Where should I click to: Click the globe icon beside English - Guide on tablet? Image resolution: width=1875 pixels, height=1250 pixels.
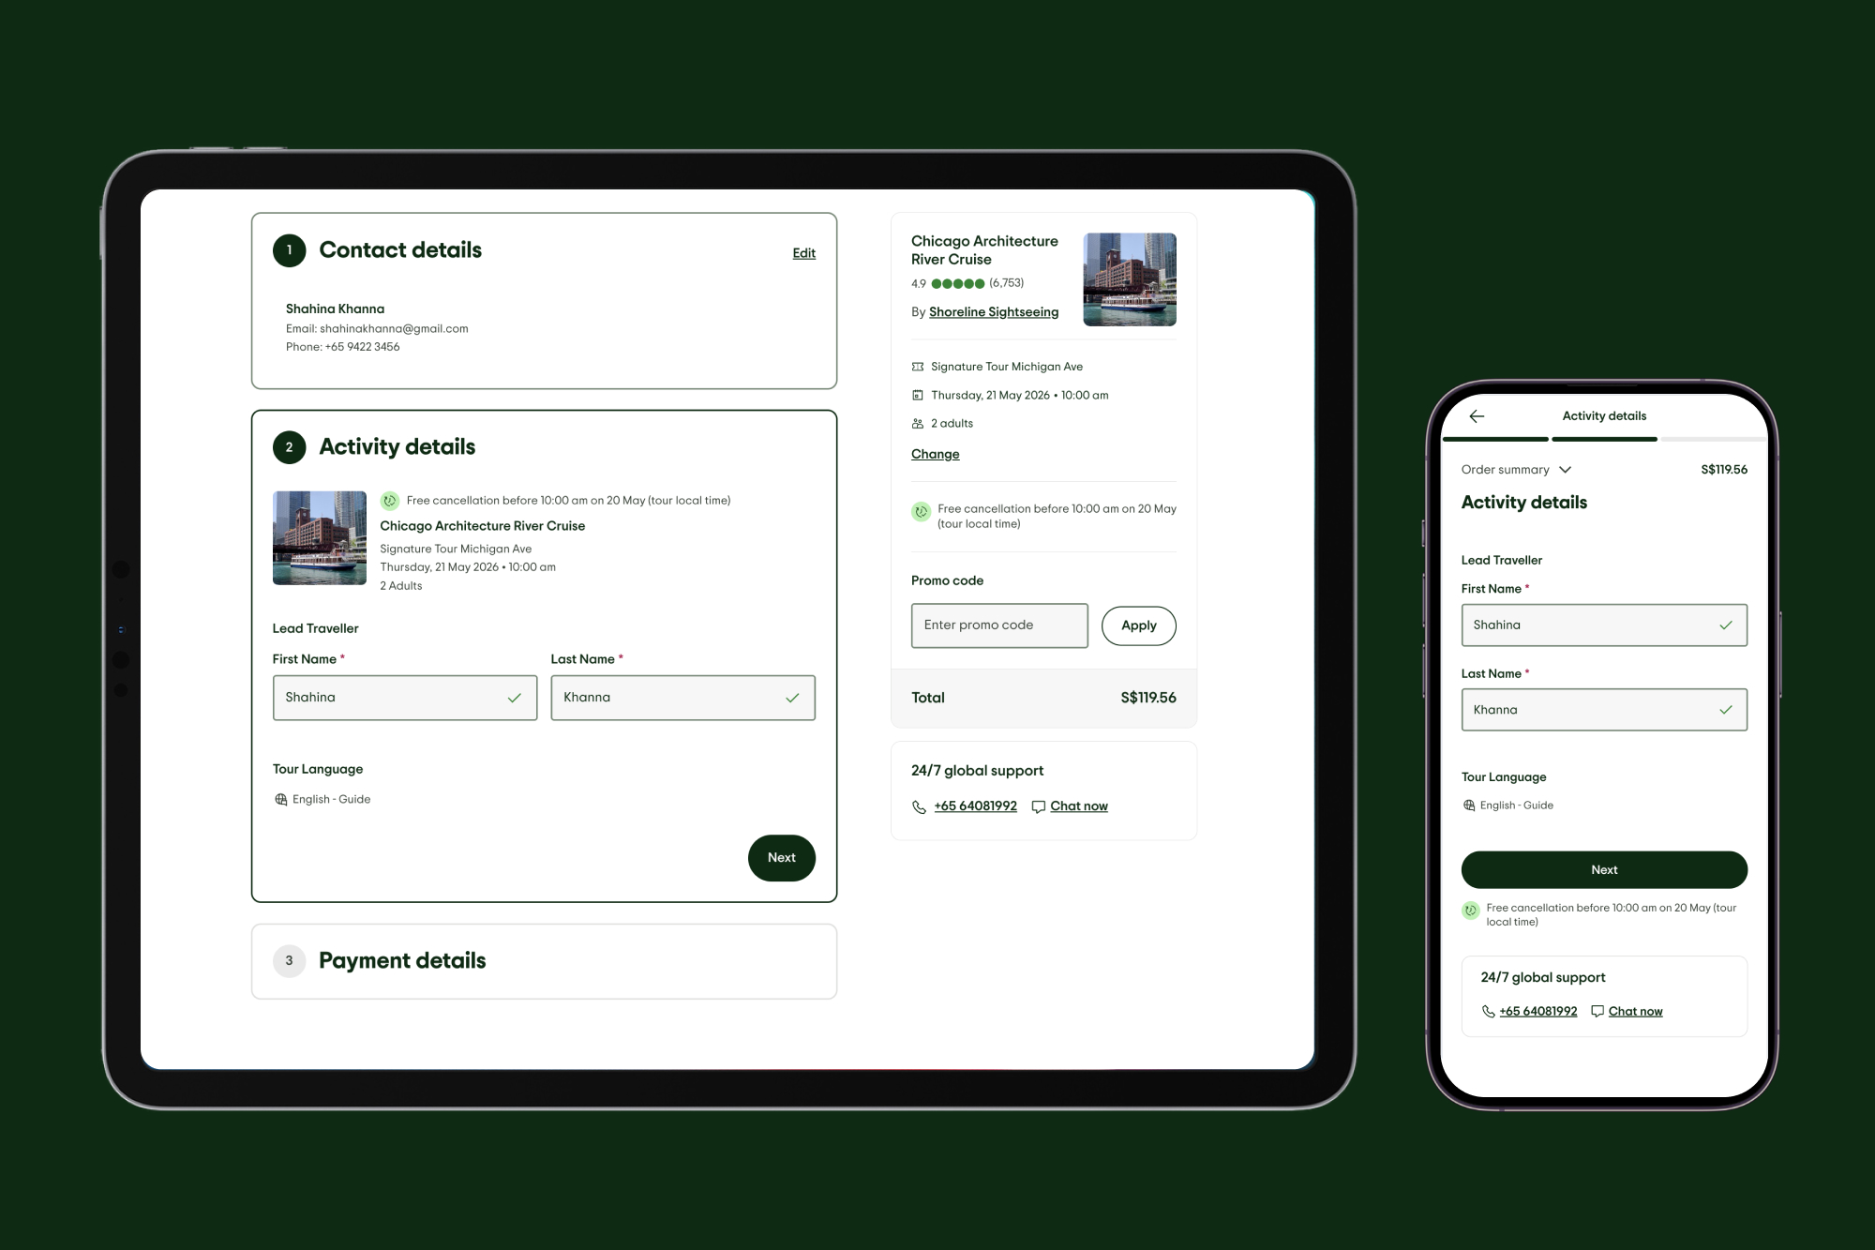pos(281,799)
